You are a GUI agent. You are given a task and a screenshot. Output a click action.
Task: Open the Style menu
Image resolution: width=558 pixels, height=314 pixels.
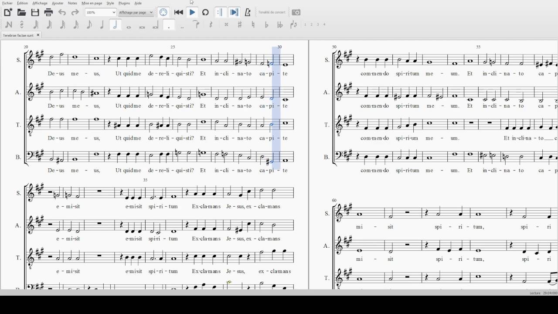click(x=110, y=3)
